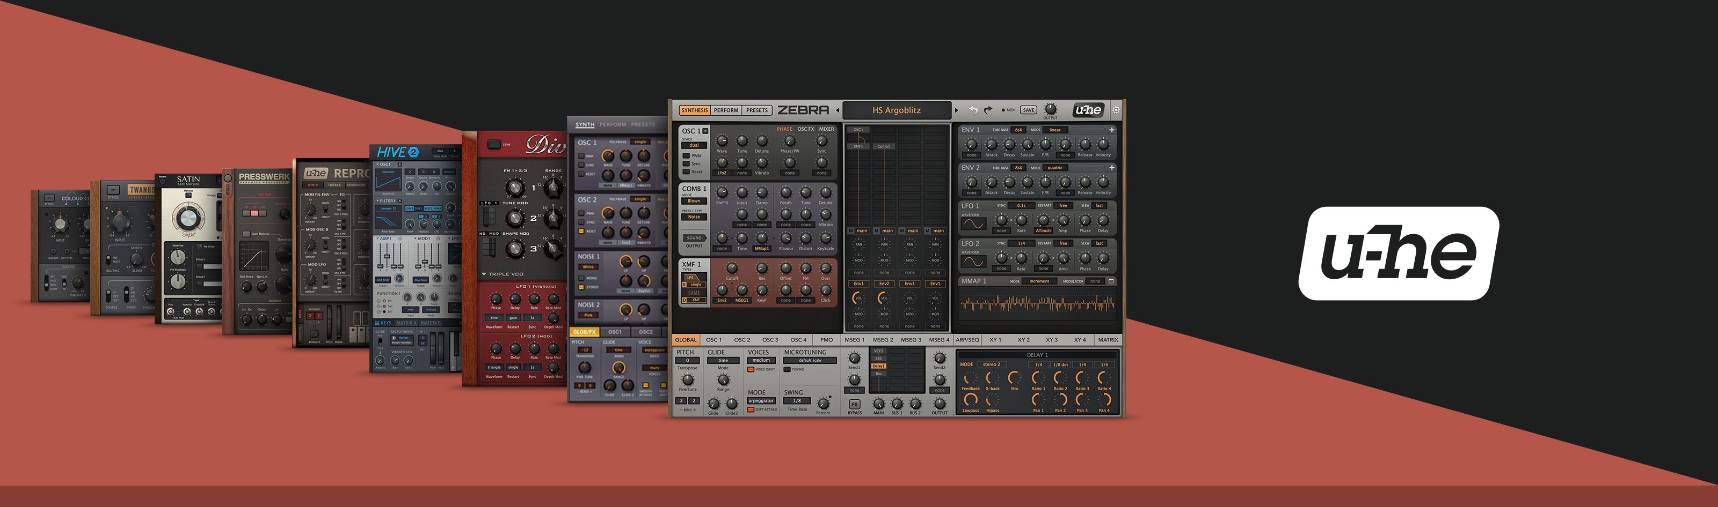Click the Hive One Shot button under AMP1
The width and height of the screenshot is (1718, 507).
383,280
